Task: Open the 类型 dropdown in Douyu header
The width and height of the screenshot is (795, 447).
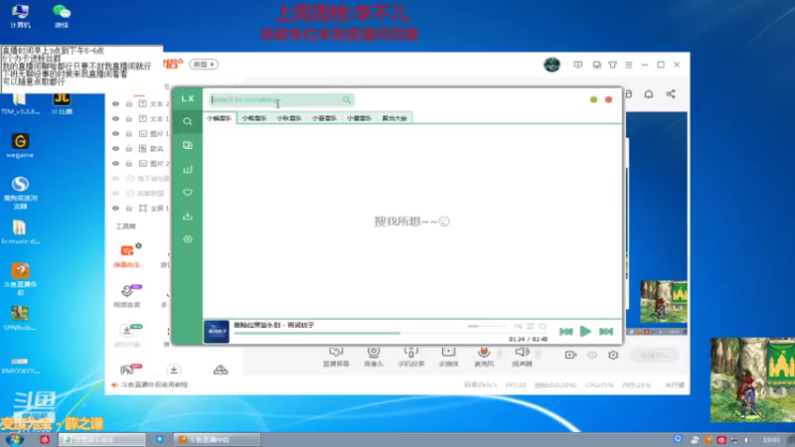Action: point(204,65)
